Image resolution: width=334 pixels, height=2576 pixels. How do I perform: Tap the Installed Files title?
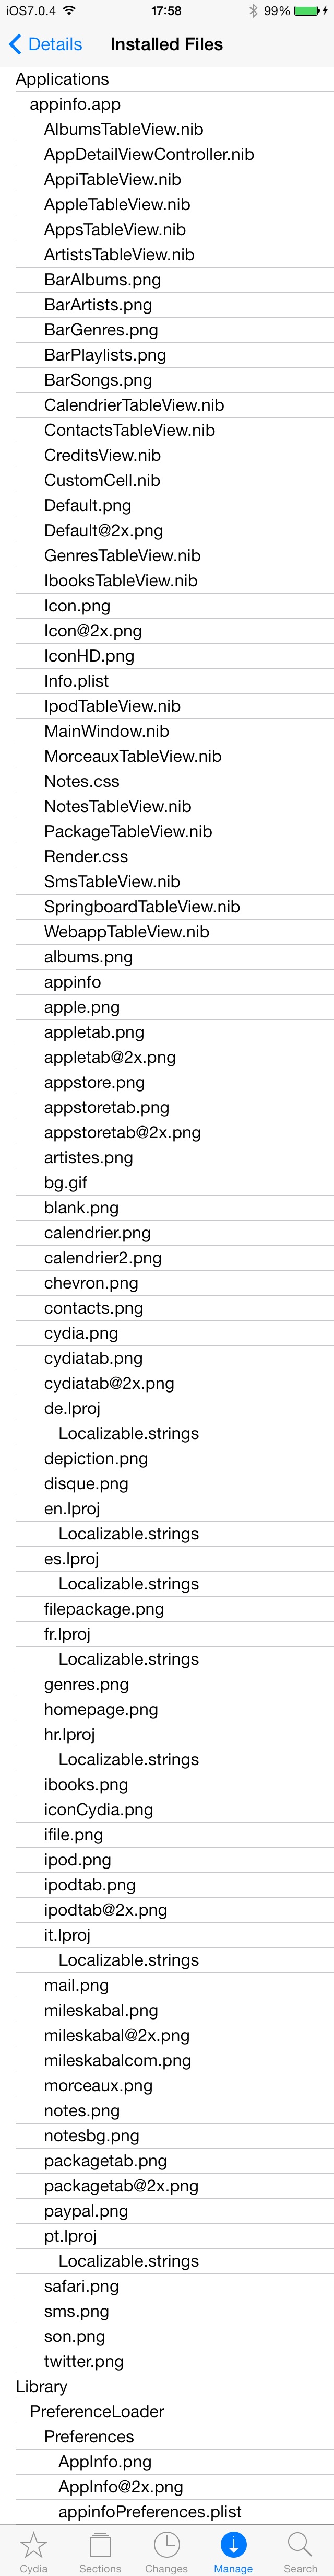click(x=166, y=44)
